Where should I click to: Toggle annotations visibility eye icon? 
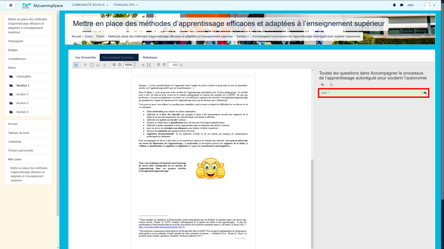143,65
